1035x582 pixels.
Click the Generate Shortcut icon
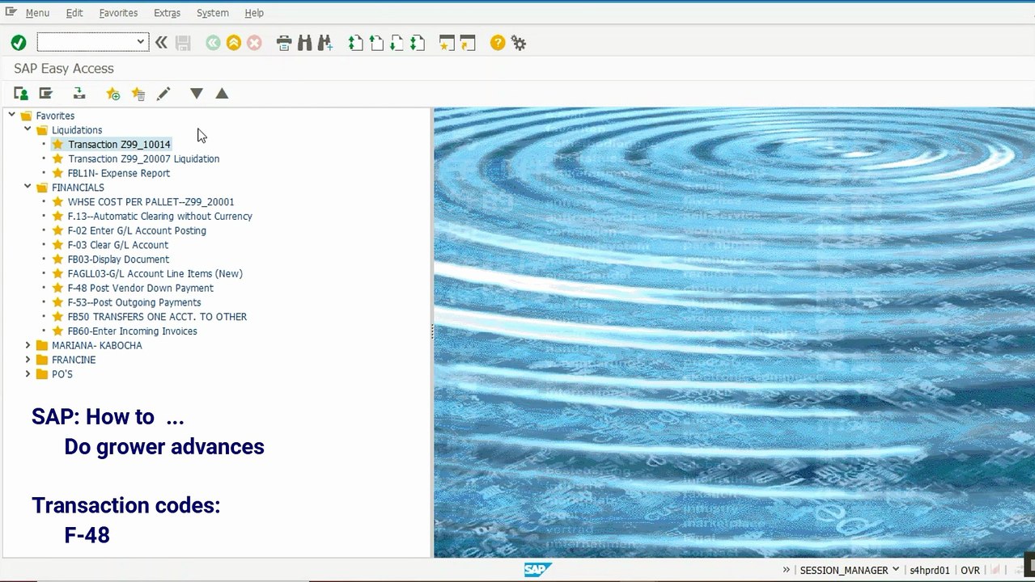pyautogui.click(x=468, y=43)
